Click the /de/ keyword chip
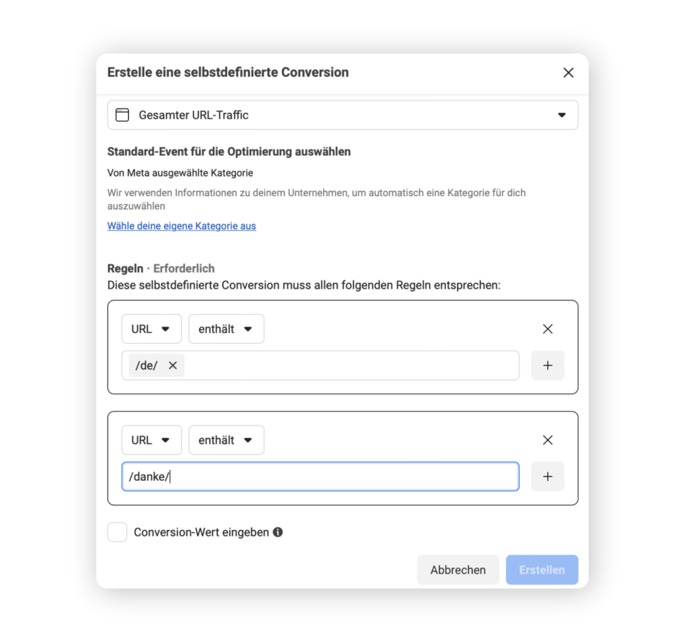Screen dimensions: 685x642 [147, 366]
